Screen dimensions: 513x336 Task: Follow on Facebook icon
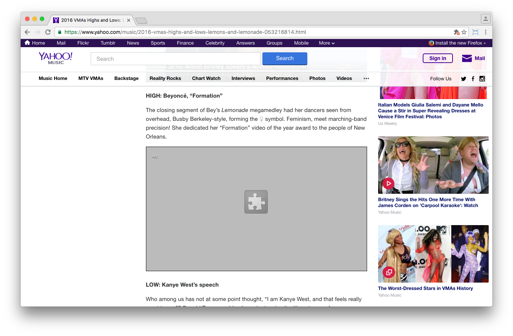473,78
